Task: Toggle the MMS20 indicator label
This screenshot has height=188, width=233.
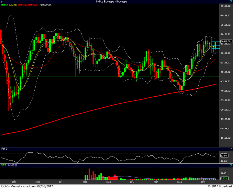Action: pos(23,5)
